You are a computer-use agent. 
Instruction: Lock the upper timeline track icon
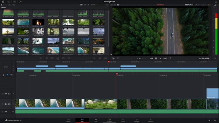(x=6, y=67)
